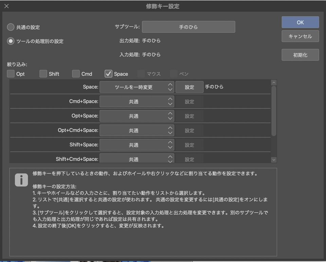Open the 手のひら subtool selector
The height and width of the screenshot is (262, 326).
point(188,27)
